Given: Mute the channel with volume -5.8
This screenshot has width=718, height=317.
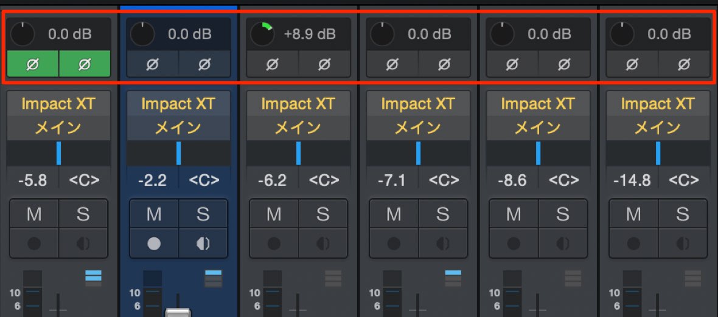Looking at the screenshot, I should [34, 214].
